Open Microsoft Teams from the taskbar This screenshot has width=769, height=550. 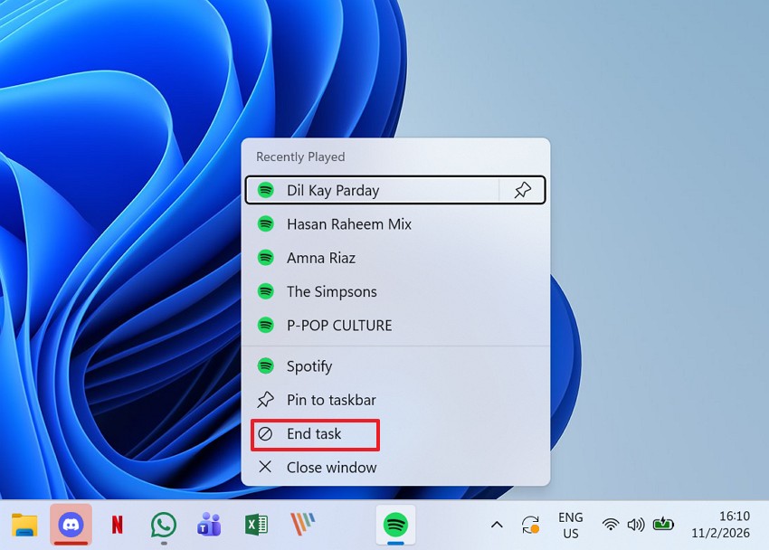pos(209,525)
